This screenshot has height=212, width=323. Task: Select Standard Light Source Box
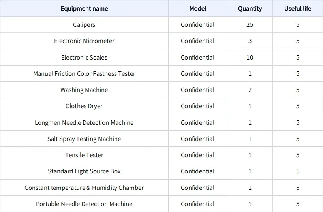click(x=84, y=171)
